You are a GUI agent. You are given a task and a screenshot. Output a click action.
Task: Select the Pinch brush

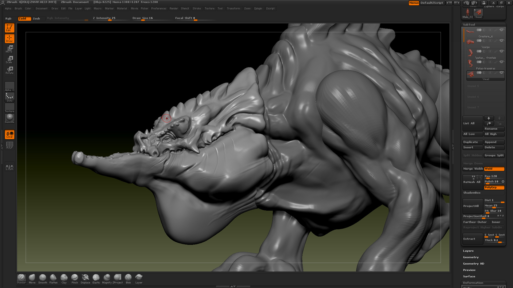[75, 279]
